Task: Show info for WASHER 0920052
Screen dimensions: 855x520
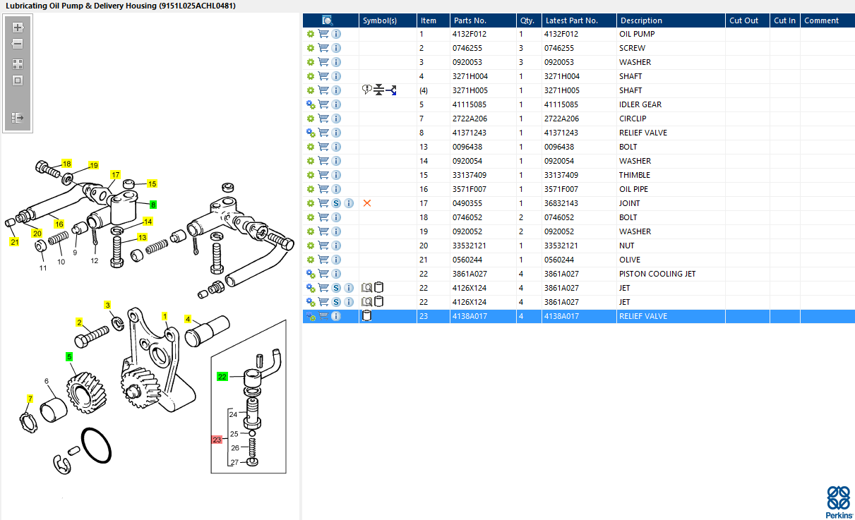Action: tap(336, 231)
